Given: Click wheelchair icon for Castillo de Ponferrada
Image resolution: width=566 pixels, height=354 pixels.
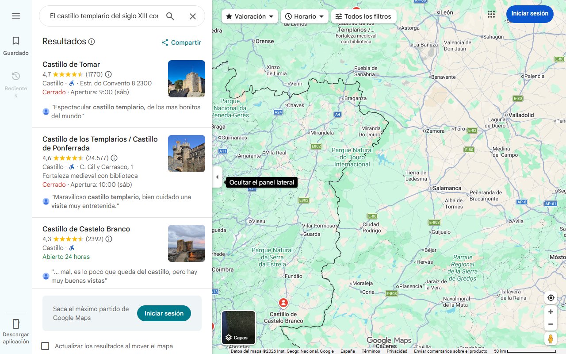Looking at the screenshot, I should [x=72, y=167].
